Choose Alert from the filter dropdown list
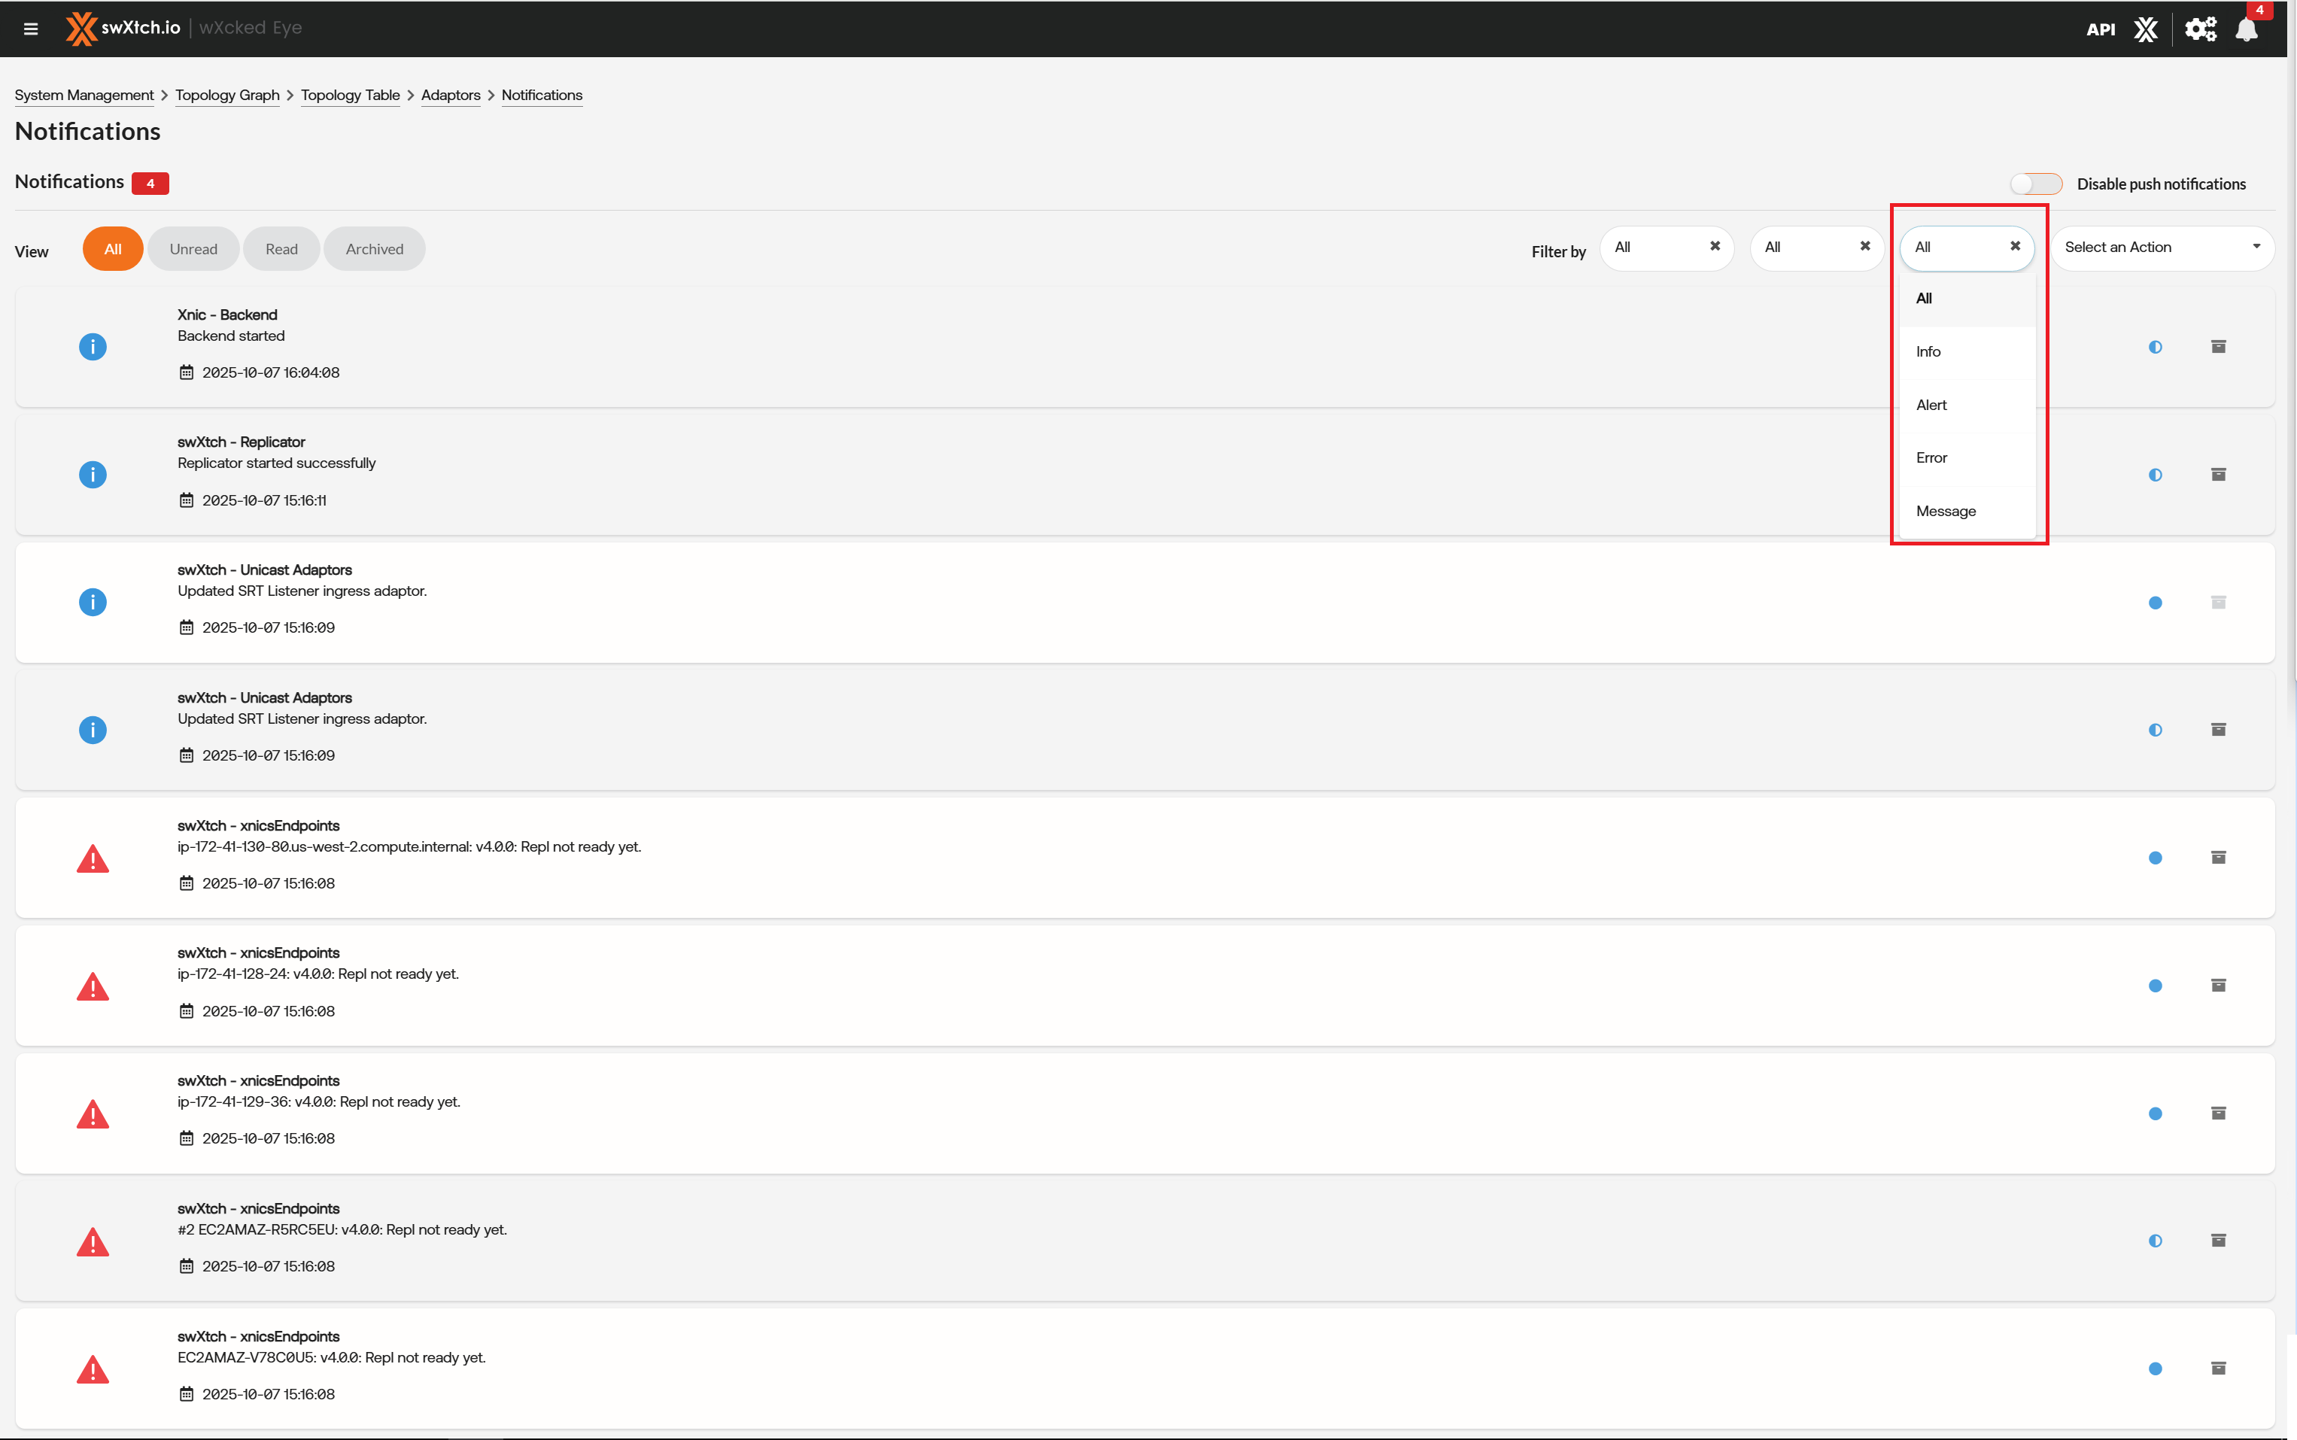The image size is (2297, 1440). 1931,405
